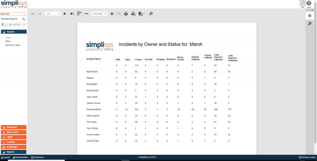This screenshot has height=161, width=317.
Task: Switch to the Work Centre section
Action: pos(14,132)
